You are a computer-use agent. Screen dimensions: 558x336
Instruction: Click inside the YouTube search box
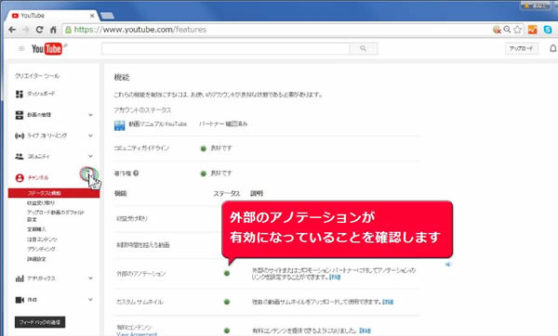(x=225, y=48)
